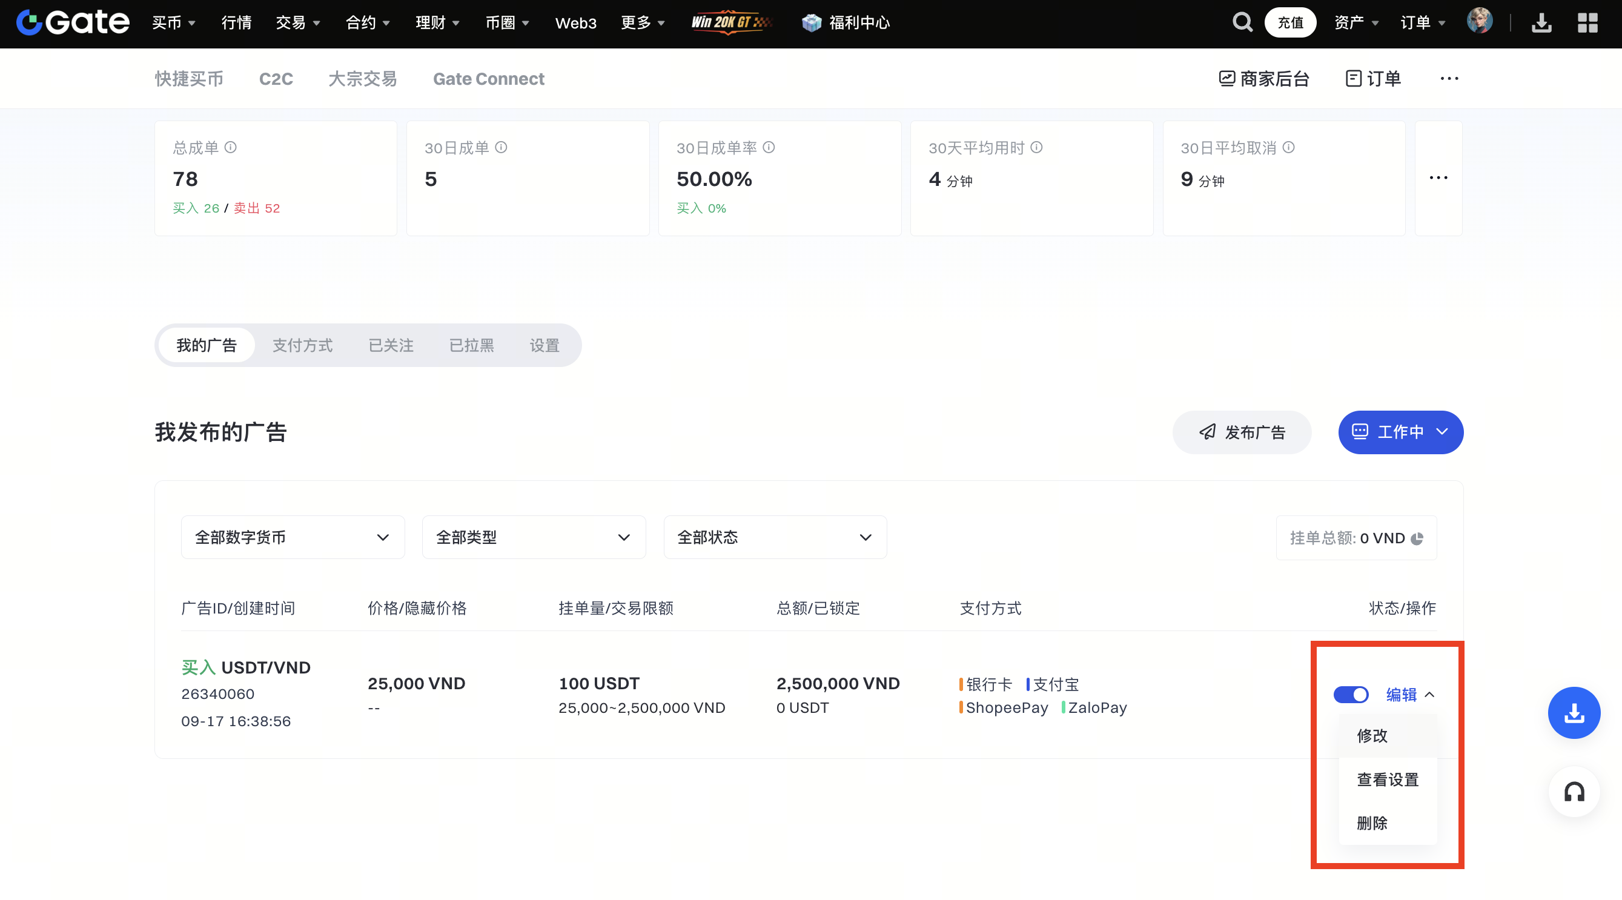This screenshot has height=900, width=1622.
Task: Collapse the 编辑 menu chevron
Action: pos(1430,695)
